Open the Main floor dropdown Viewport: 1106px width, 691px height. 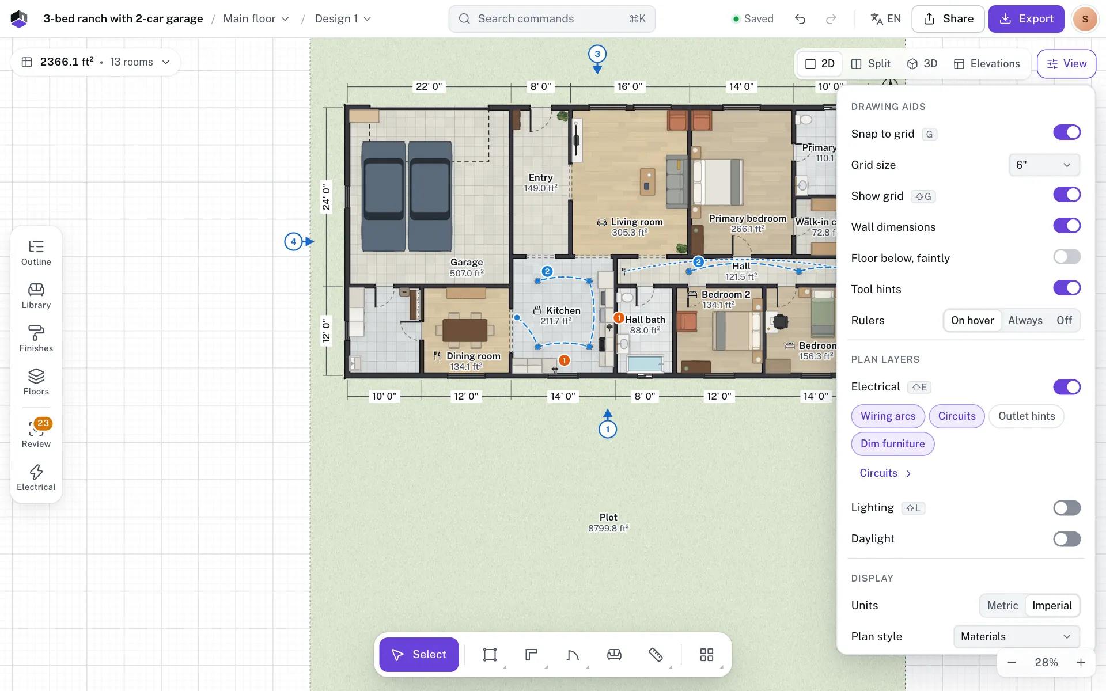[x=256, y=19]
